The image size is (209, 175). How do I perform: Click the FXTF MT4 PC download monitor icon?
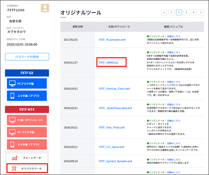pyautogui.click(x=13, y=120)
